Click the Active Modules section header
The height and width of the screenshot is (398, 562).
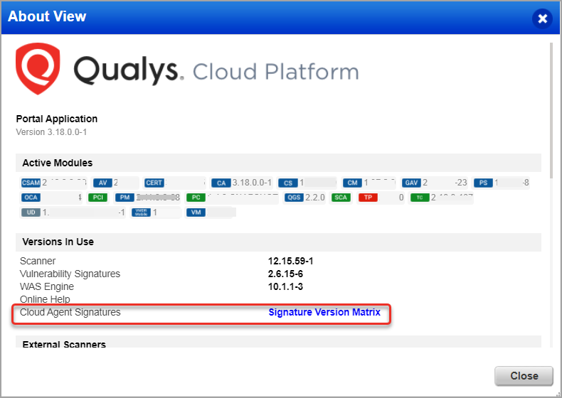(x=278, y=163)
